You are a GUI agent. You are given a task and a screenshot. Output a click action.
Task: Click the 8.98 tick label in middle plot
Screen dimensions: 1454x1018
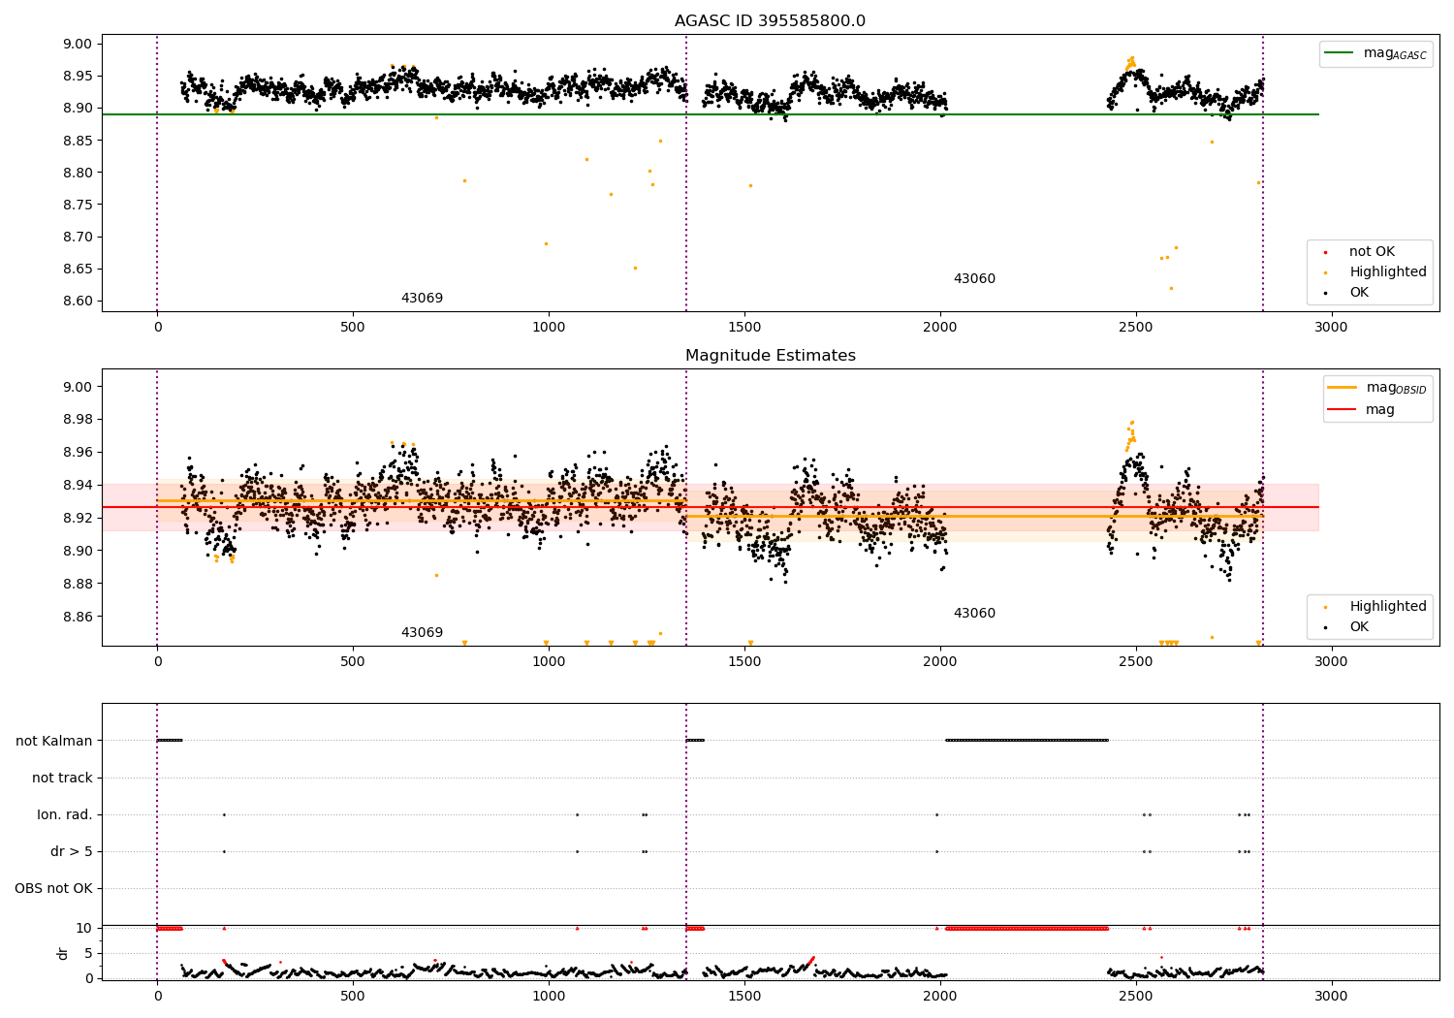[x=77, y=420]
